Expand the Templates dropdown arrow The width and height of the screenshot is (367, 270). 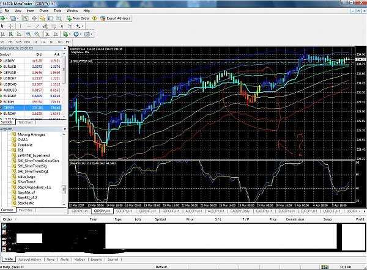[x=92, y=34]
